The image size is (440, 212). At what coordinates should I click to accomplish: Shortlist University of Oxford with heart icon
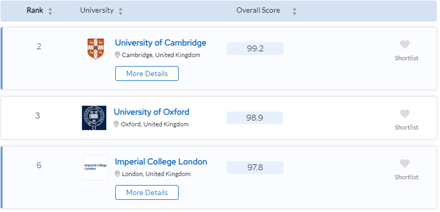tap(405, 114)
